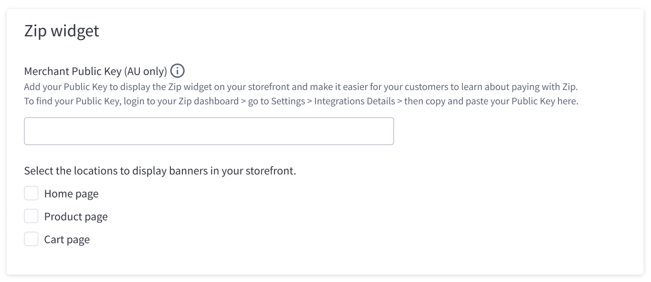
Task: Enable the Home page banner checkbox
Action: point(31,193)
